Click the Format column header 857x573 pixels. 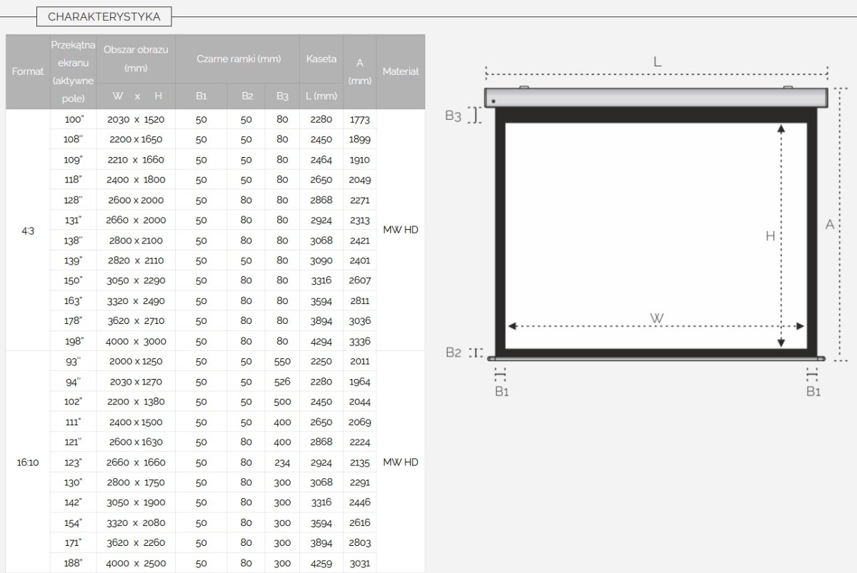pyautogui.click(x=28, y=71)
